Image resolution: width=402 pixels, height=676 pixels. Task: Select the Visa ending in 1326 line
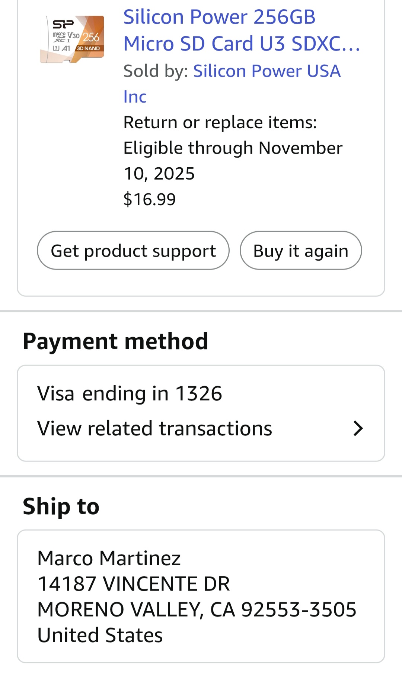(130, 393)
